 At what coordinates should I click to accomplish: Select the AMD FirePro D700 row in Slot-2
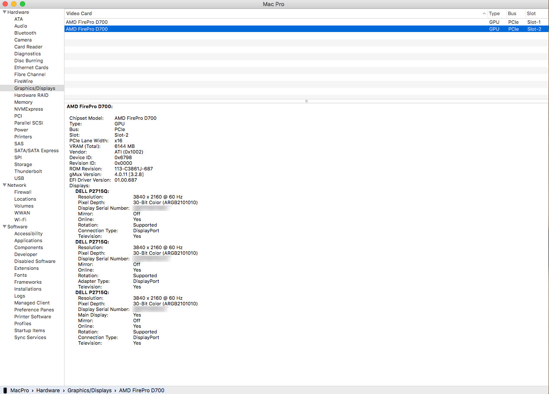coord(307,29)
